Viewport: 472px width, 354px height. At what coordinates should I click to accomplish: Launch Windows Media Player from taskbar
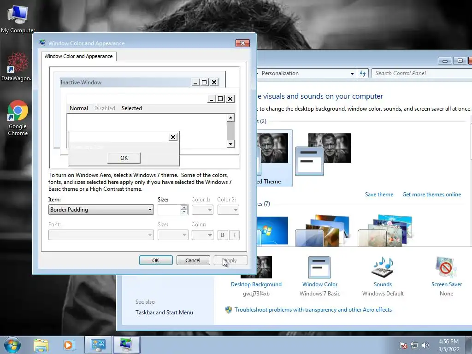[68, 345]
